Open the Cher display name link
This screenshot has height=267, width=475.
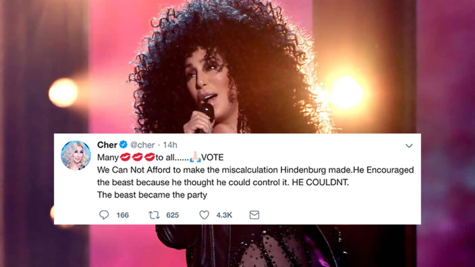click(107, 145)
